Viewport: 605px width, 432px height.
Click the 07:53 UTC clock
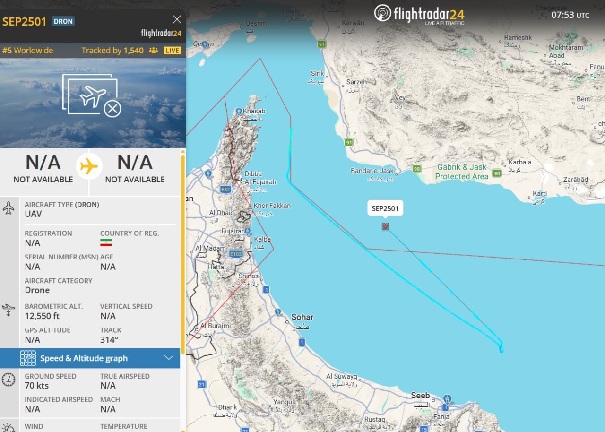tap(570, 15)
